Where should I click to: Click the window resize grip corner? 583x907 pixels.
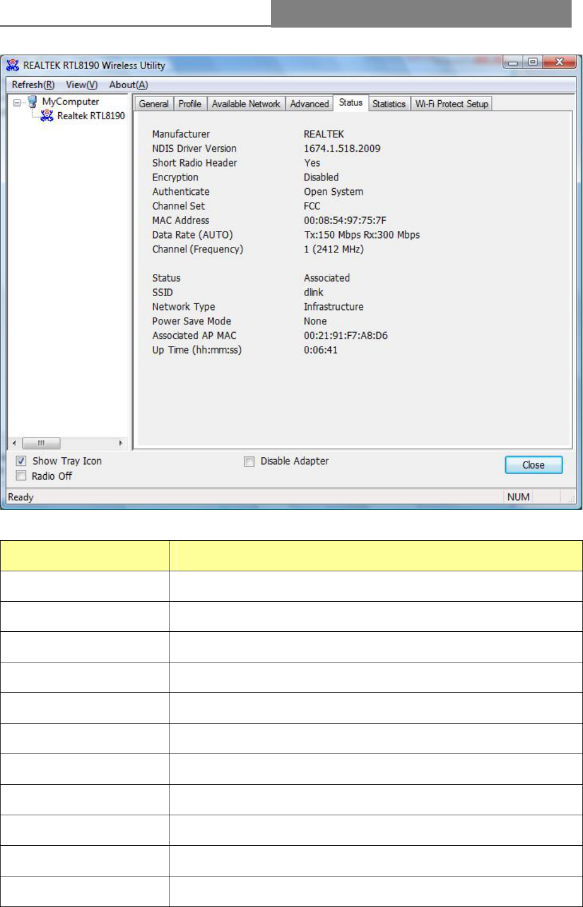click(571, 498)
